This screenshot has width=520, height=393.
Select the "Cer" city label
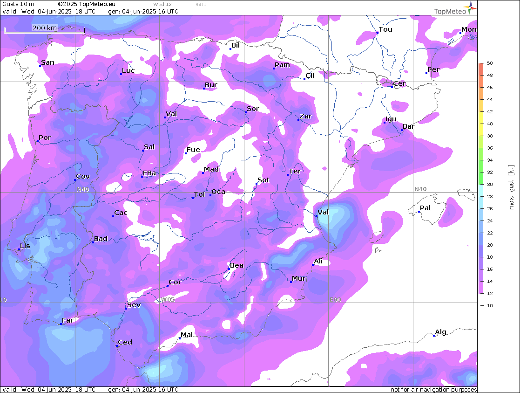point(399,83)
